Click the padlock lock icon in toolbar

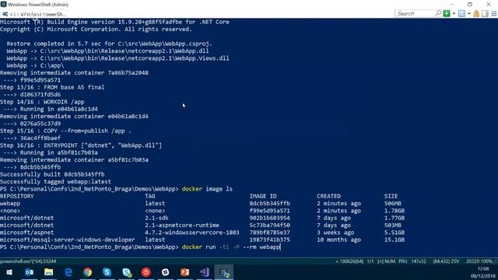point(476,13)
